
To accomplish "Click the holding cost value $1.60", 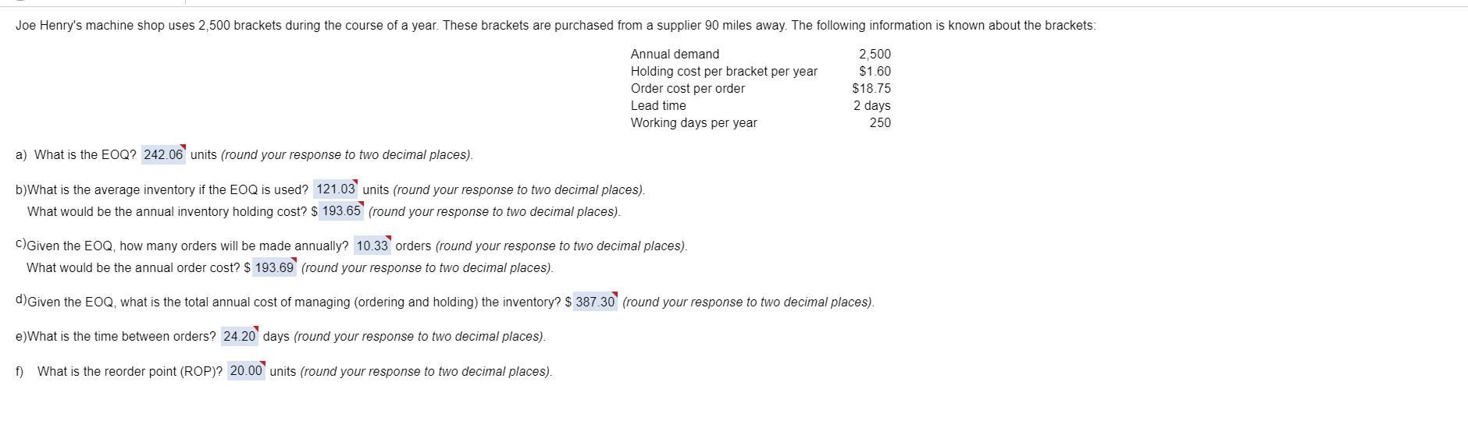I will (x=875, y=72).
